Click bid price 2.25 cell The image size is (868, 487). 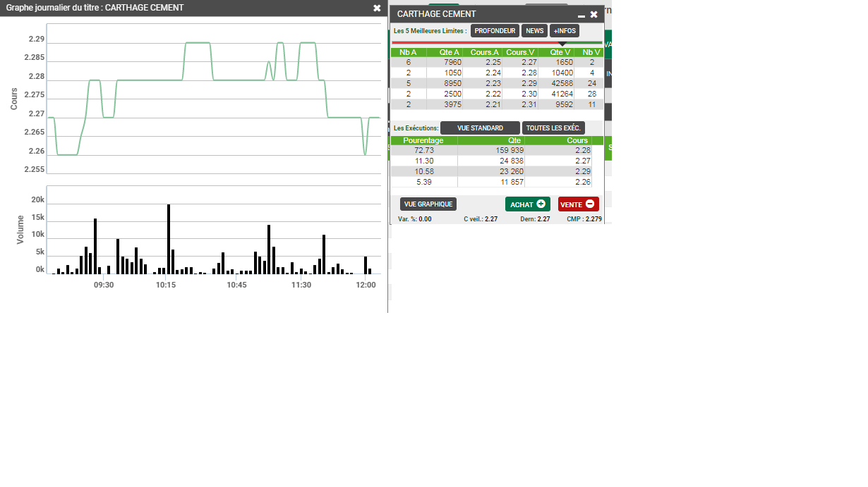coord(483,63)
